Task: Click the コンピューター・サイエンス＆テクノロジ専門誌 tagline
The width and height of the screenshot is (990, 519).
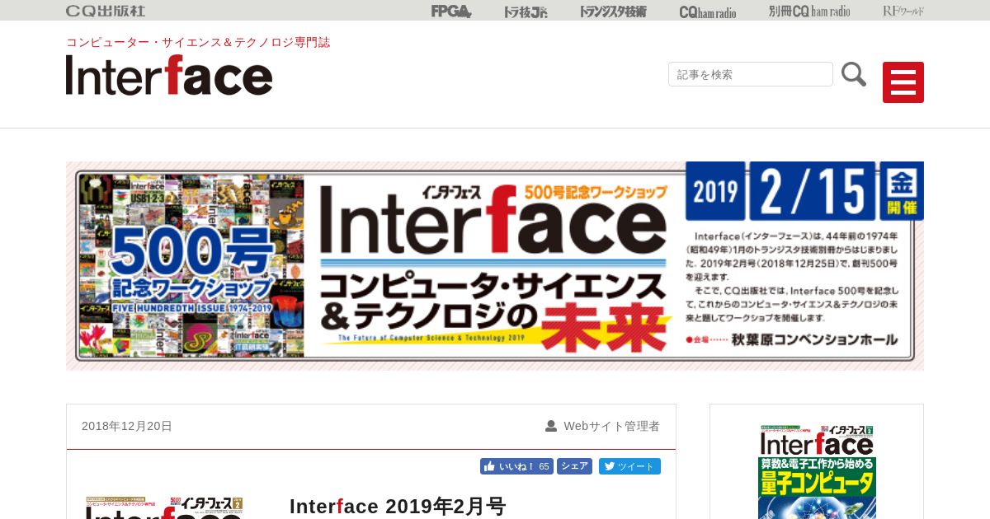Action: 198,42
